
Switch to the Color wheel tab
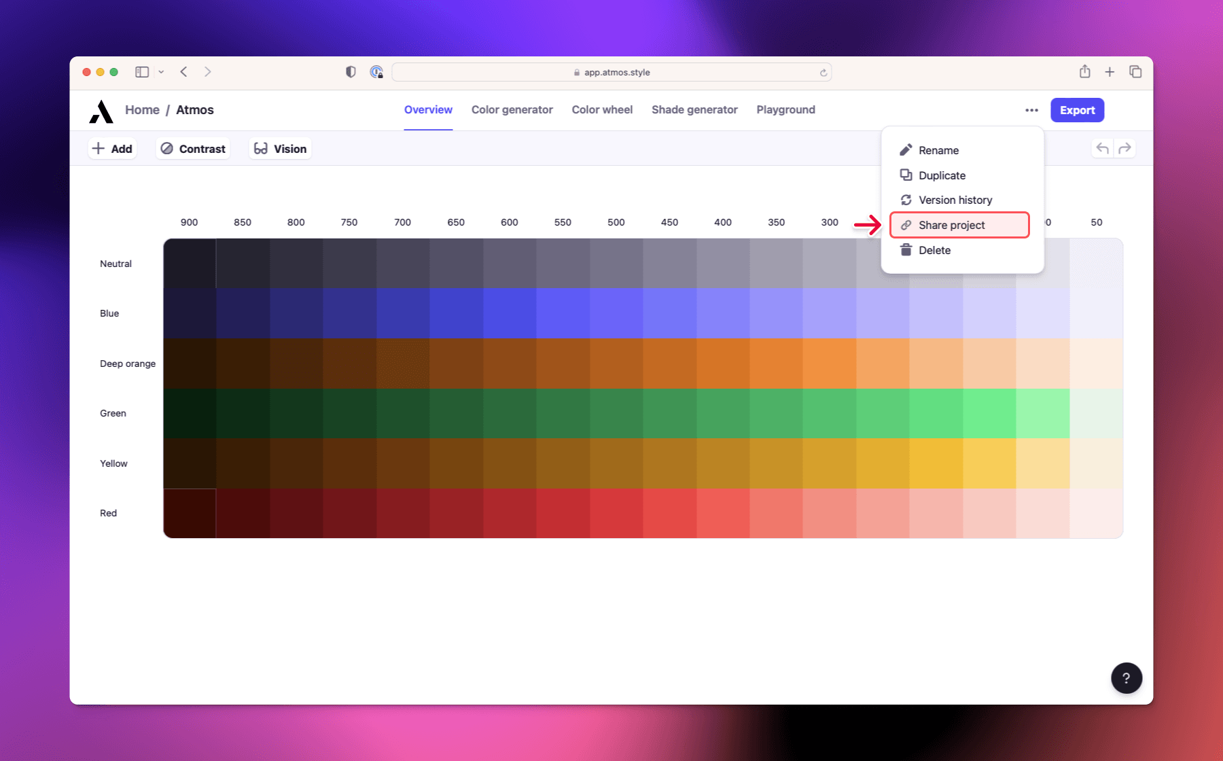pos(602,109)
